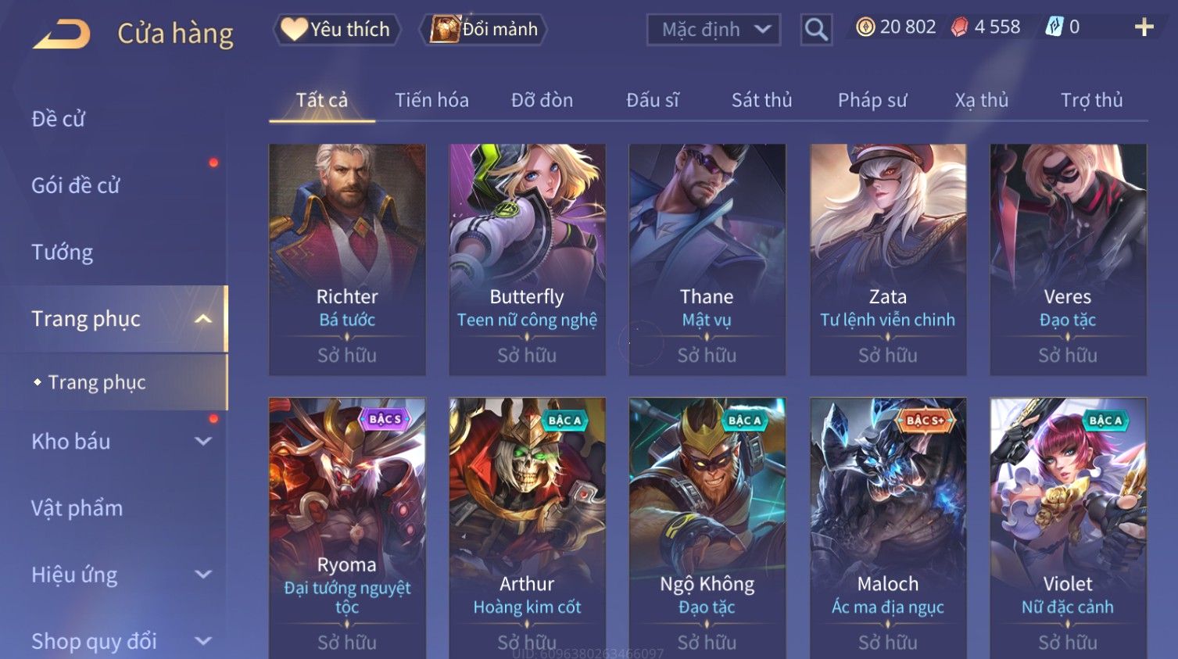
Task: Open Đổi mảnh fragment exchange button
Action: (484, 30)
